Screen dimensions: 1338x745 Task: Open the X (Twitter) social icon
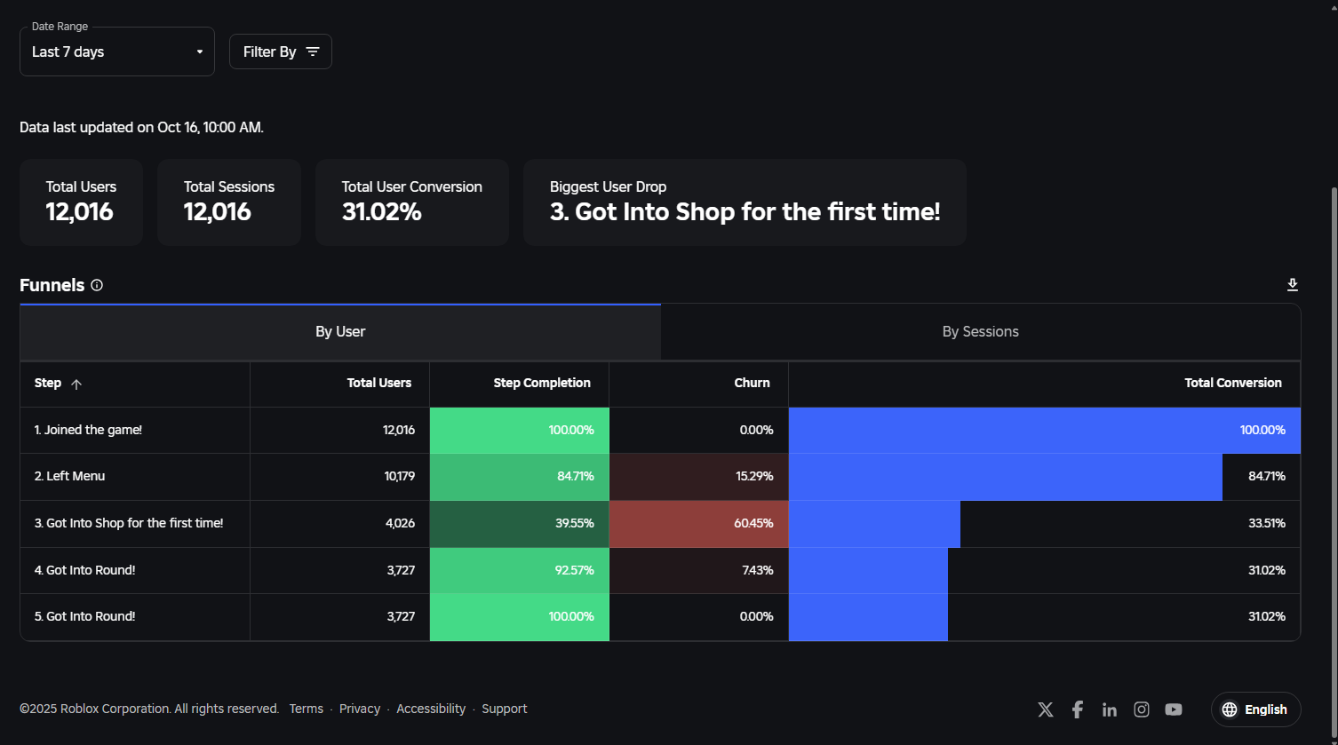pos(1046,709)
